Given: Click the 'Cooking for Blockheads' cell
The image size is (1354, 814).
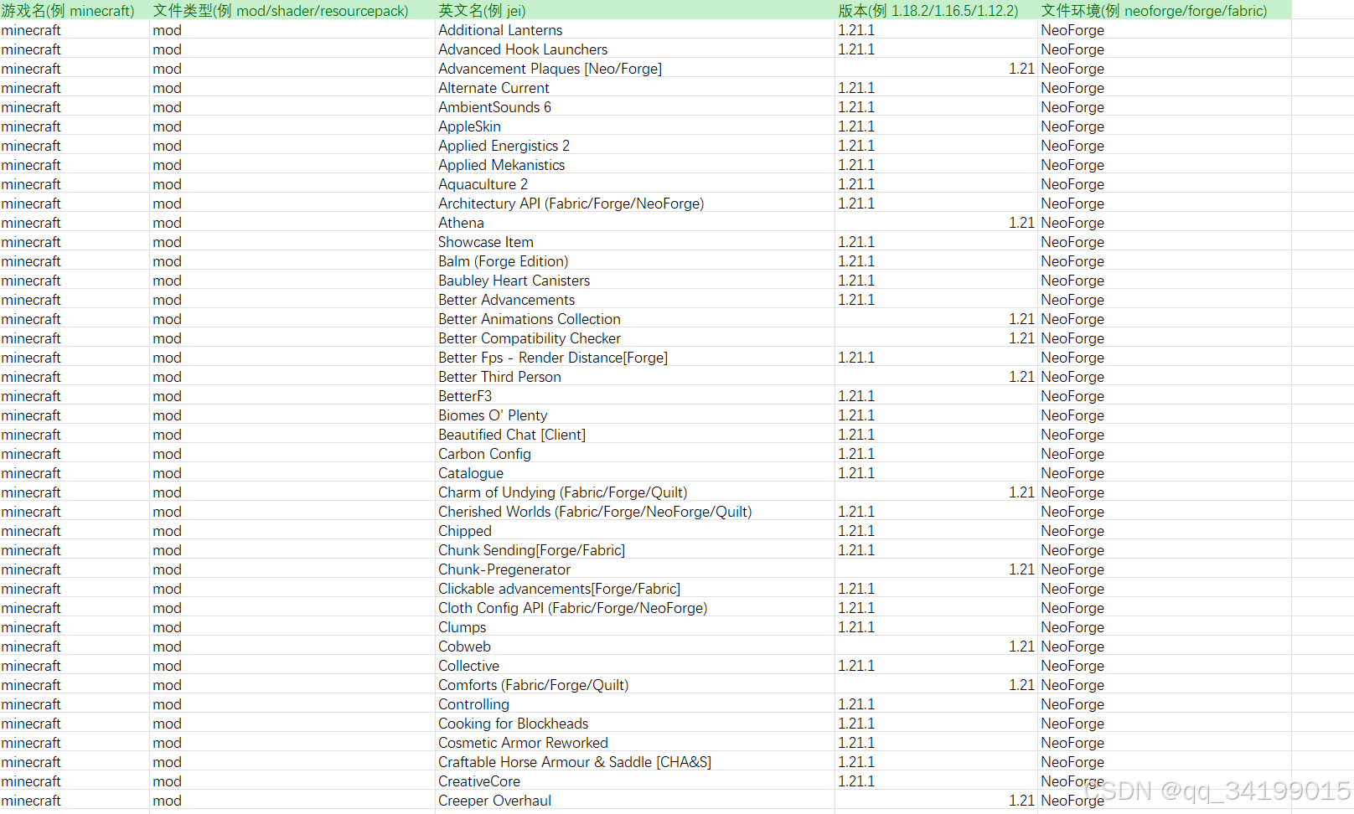Looking at the screenshot, I should coord(635,724).
